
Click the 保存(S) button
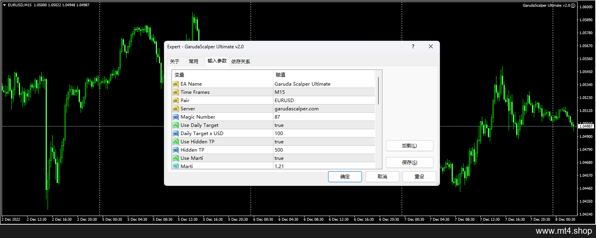[410, 163]
